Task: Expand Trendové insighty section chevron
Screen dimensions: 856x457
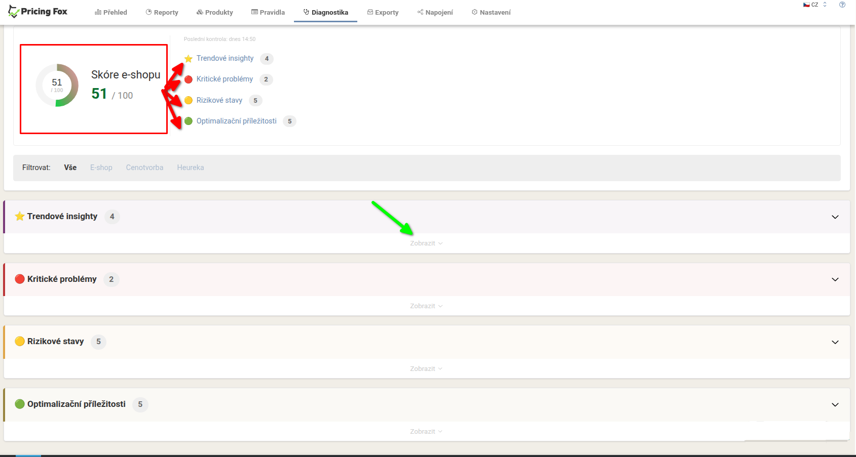Action: (835, 217)
